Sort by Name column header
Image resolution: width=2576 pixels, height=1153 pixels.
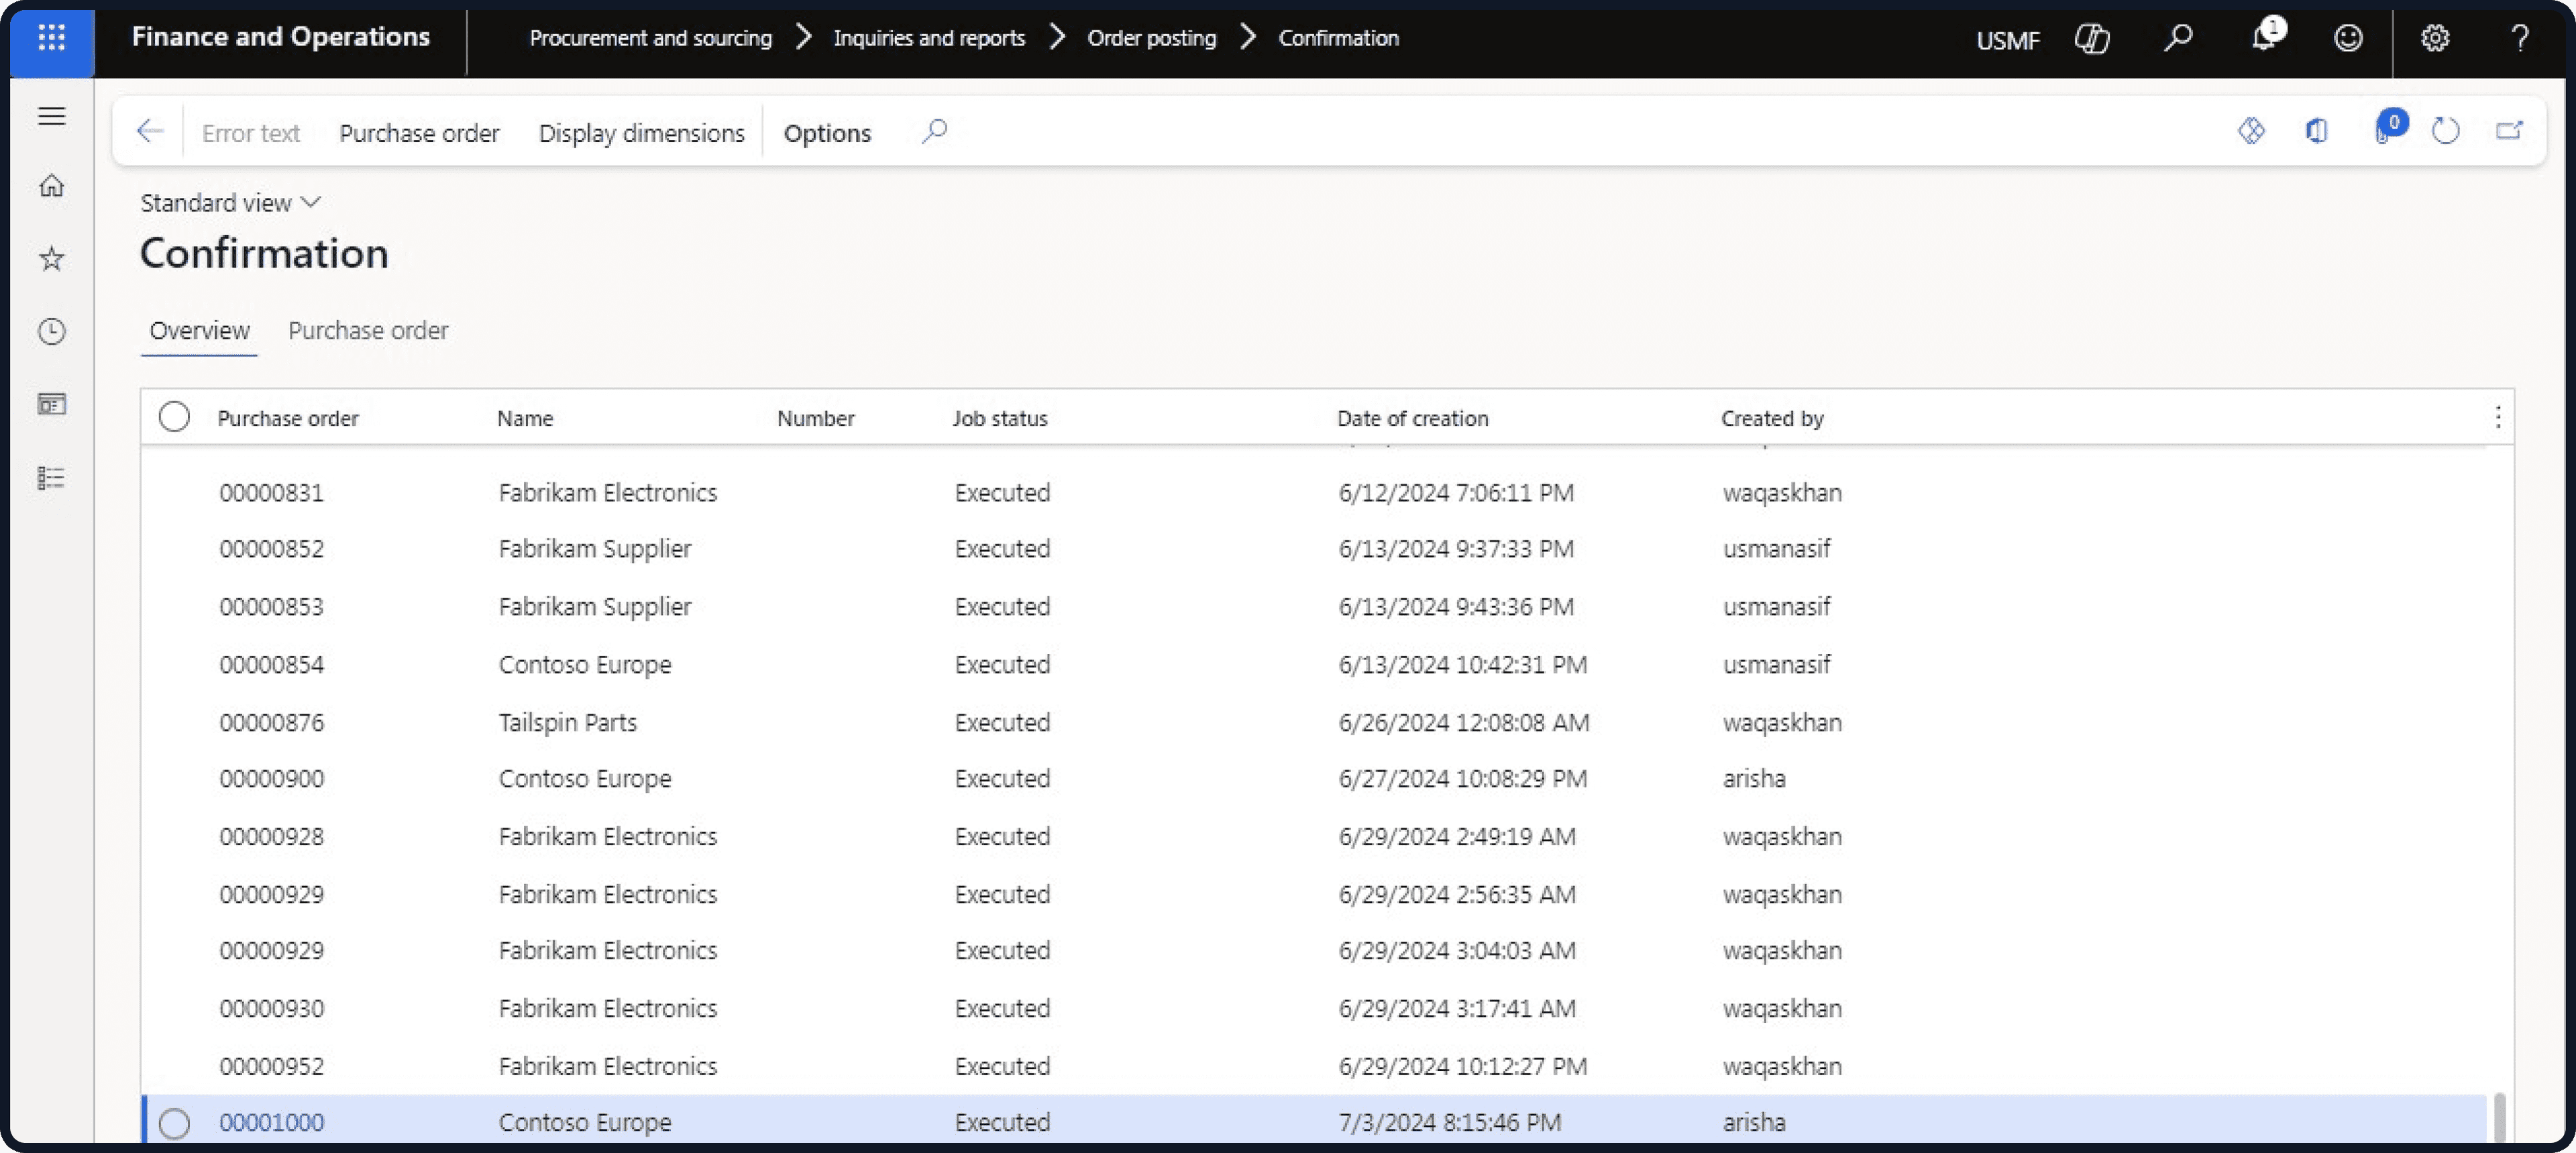pos(525,418)
